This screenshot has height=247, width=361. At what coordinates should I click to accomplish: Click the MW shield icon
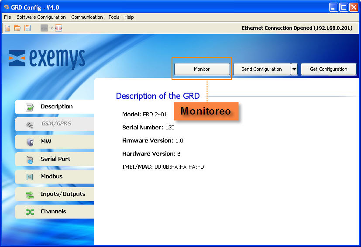click(x=30, y=142)
